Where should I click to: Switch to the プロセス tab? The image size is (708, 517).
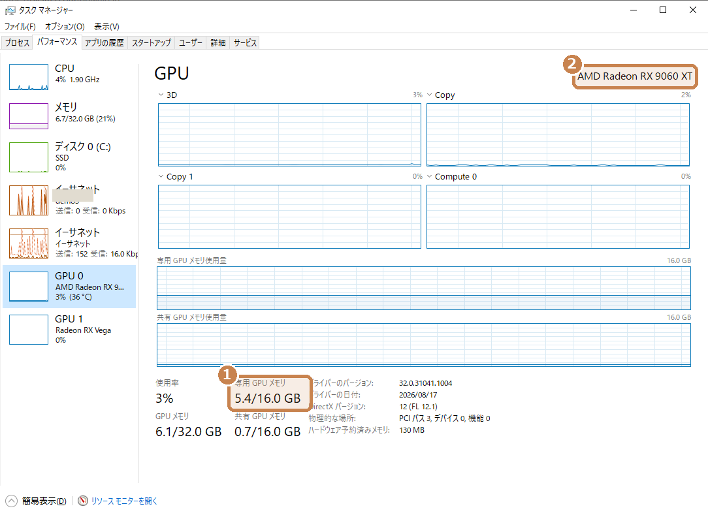click(x=17, y=43)
